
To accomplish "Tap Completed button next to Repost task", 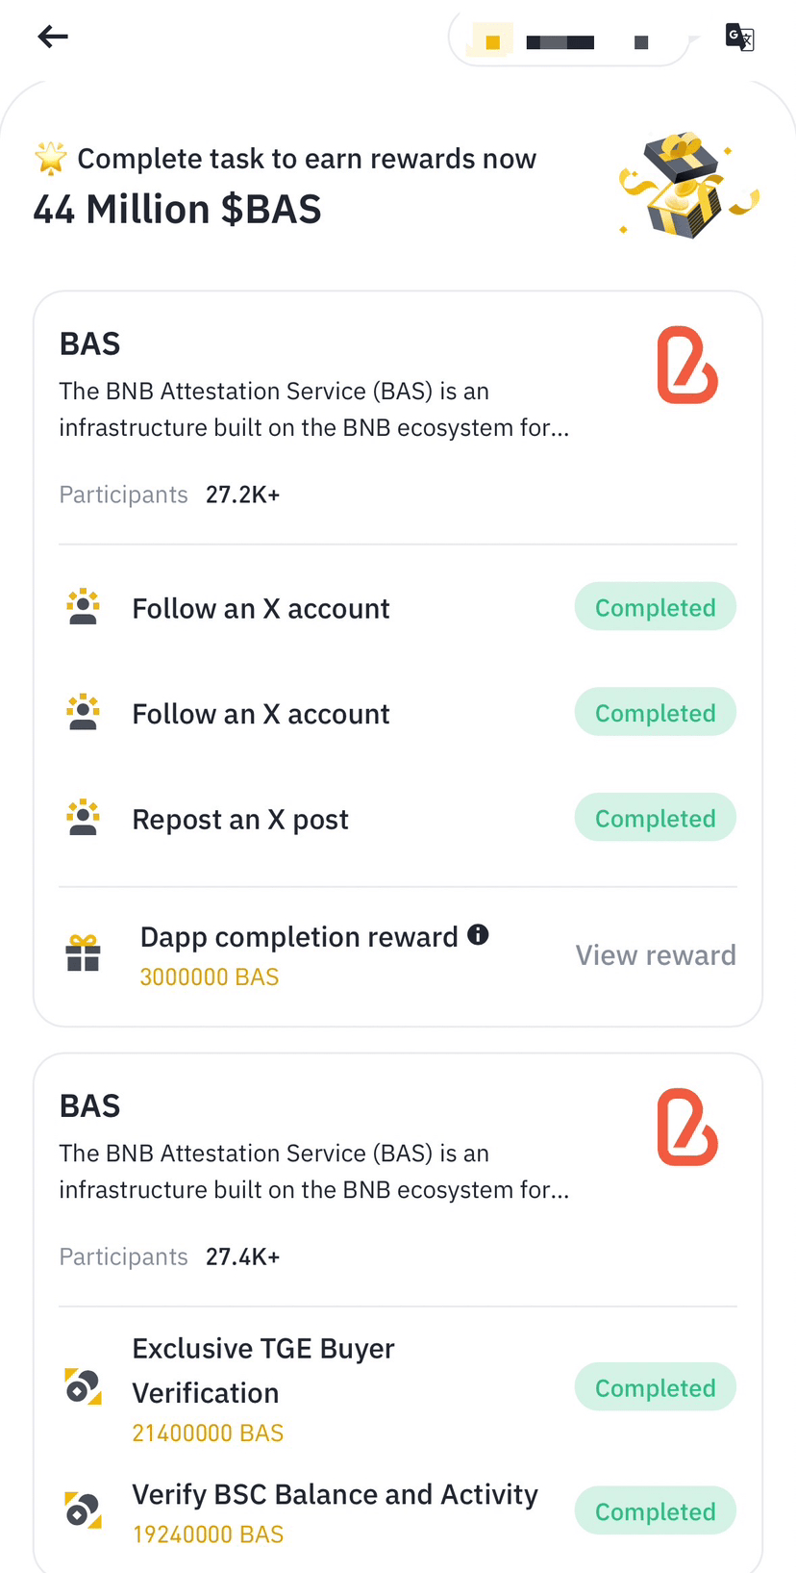I will coord(656,818).
